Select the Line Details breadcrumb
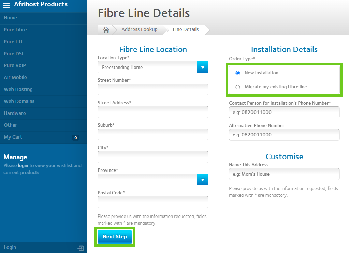Screen dimensions: 349x253 (x=186, y=30)
